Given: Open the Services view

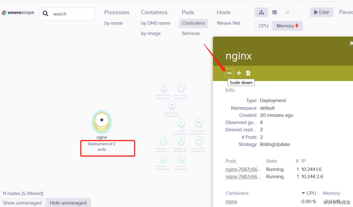Looking at the screenshot, I should point(191,33).
